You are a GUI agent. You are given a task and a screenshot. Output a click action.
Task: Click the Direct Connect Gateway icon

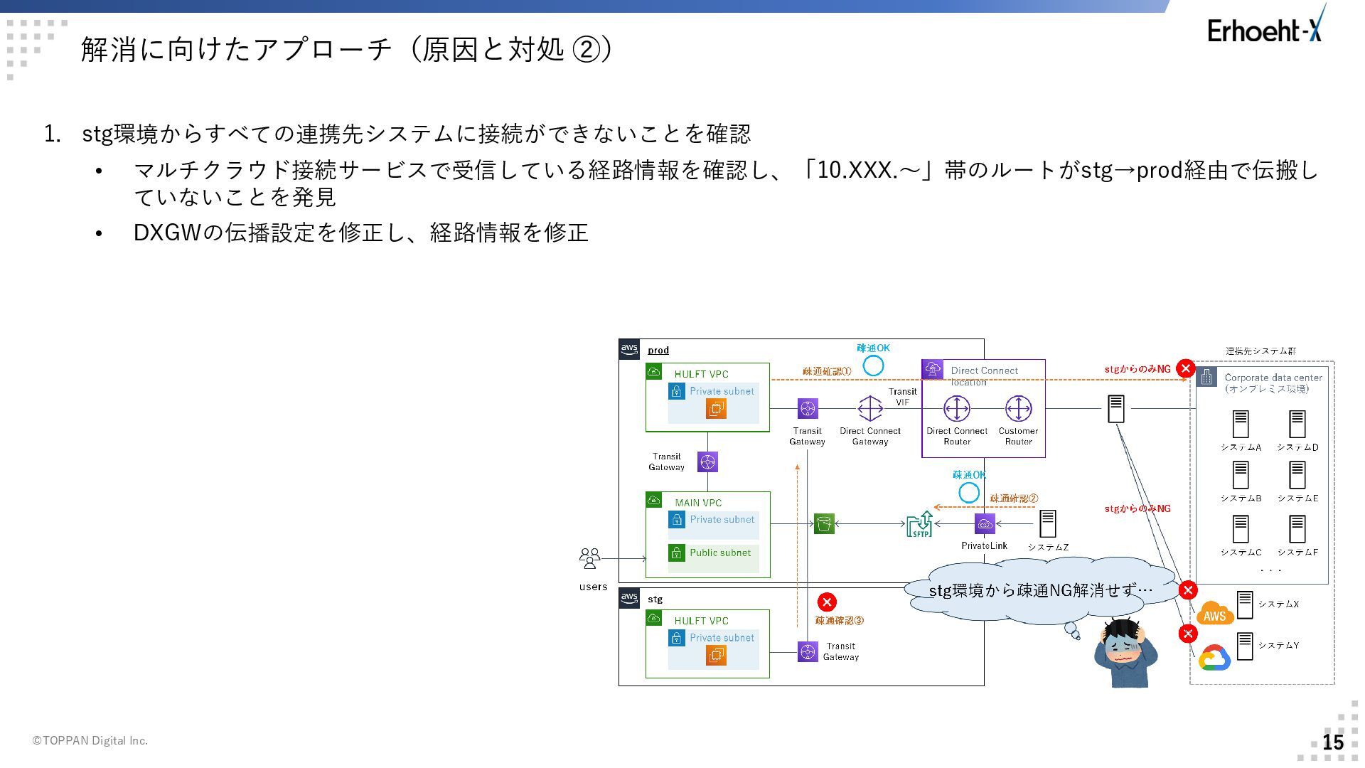pyautogui.click(x=870, y=409)
